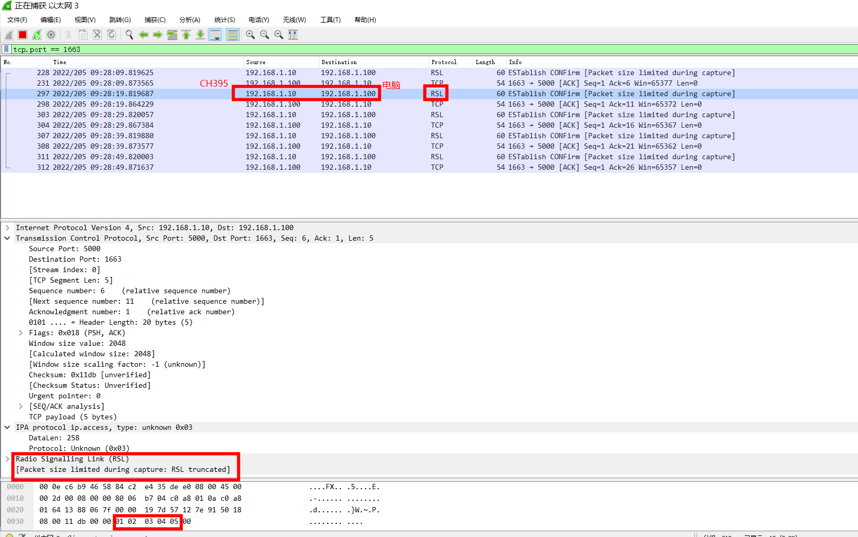
Task: Open the 分析(A) menu
Action: tap(190, 20)
